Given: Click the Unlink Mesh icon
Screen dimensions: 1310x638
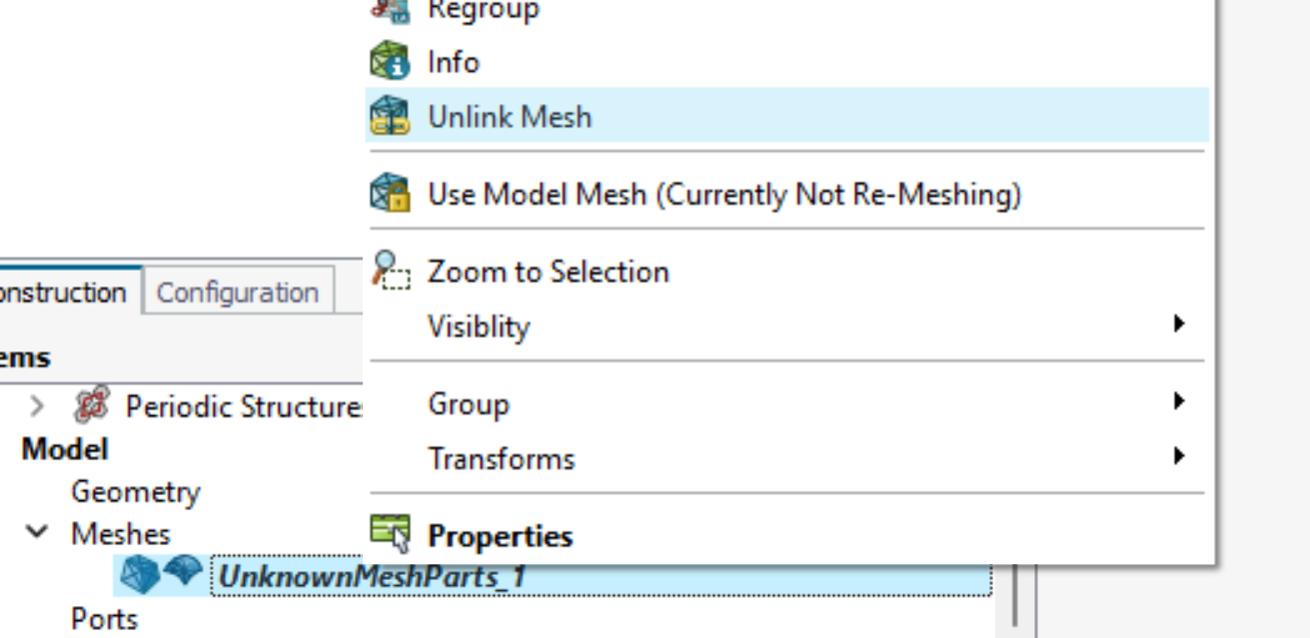Looking at the screenshot, I should [x=390, y=116].
